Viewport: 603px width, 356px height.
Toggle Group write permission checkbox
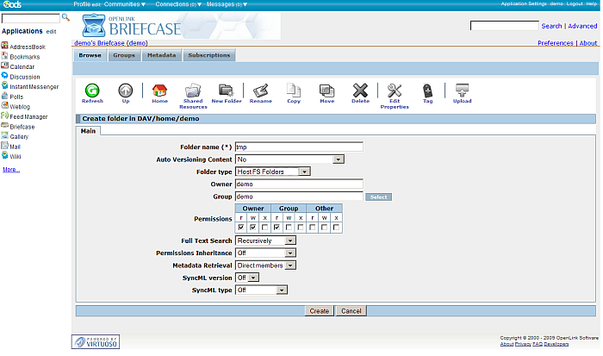click(x=289, y=227)
